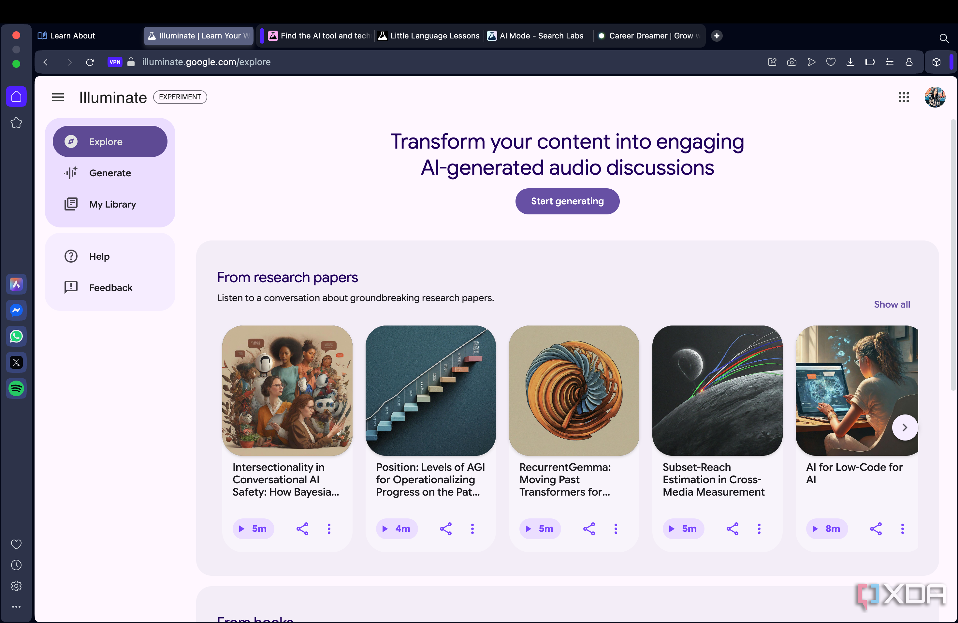Click the Start generating button
The height and width of the screenshot is (623, 958).
(x=567, y=201)
